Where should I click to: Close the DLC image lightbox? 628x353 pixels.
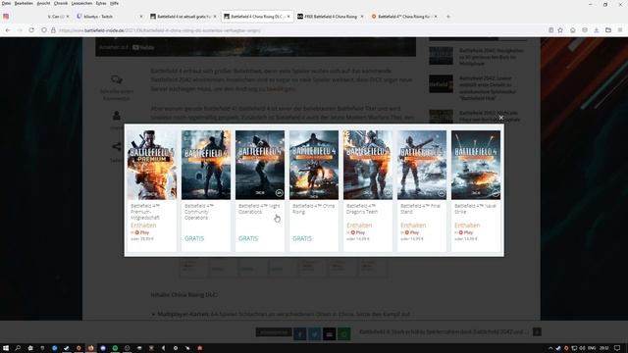pyautogui.click(x=501, y=118)
